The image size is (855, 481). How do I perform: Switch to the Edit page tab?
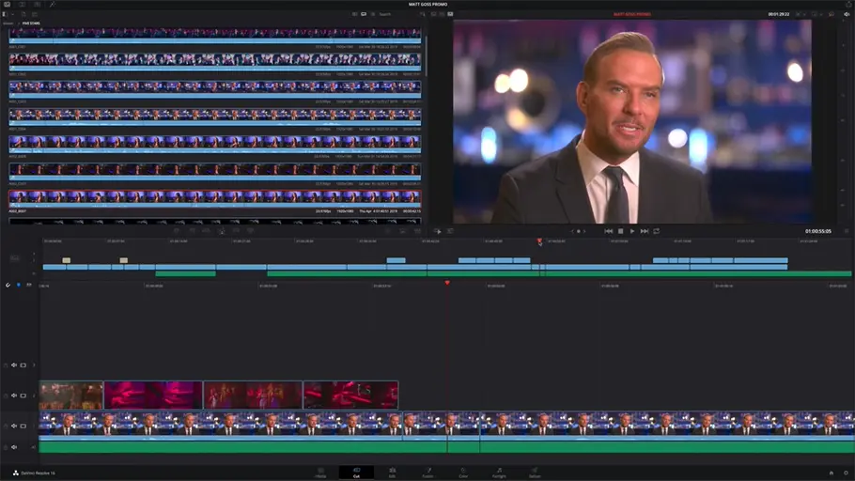click(392, 473)
